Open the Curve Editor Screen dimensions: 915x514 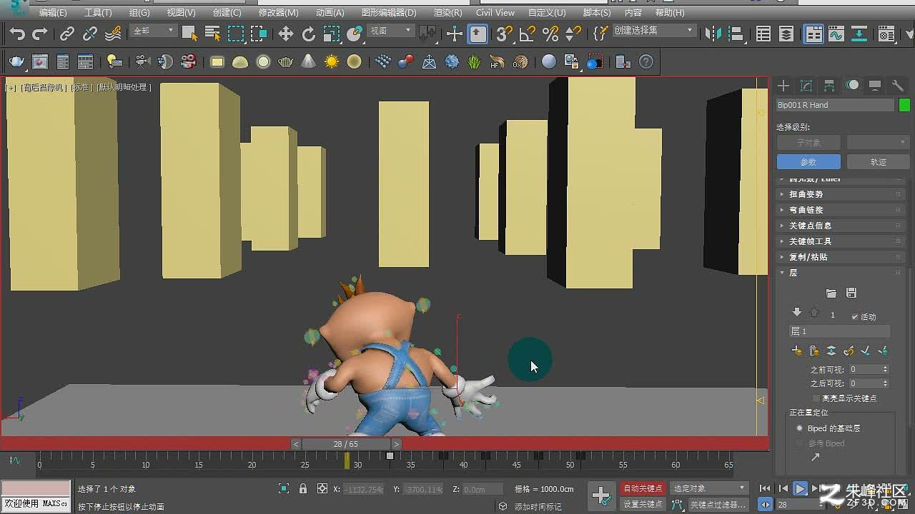coord(836,34)
